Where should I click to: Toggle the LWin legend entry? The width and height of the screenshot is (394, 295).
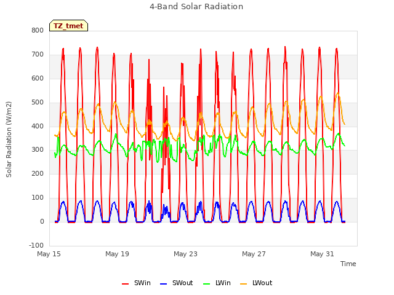pos(217,283)
